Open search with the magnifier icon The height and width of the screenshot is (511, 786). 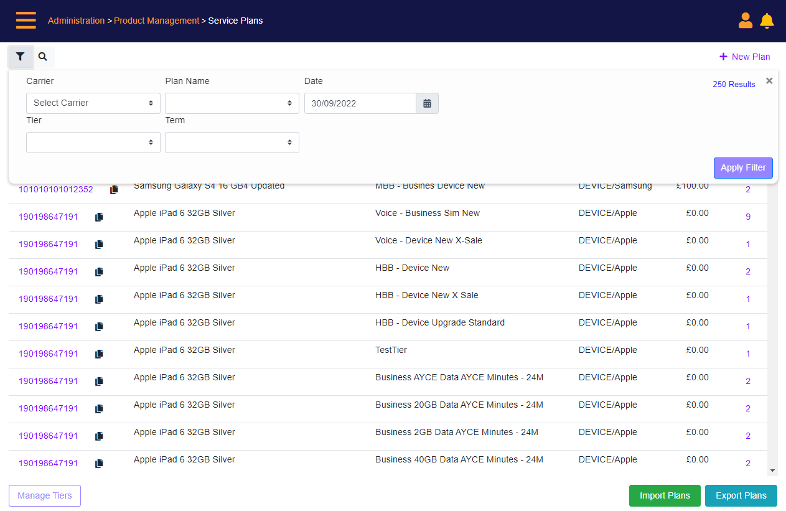pos(43,57)
